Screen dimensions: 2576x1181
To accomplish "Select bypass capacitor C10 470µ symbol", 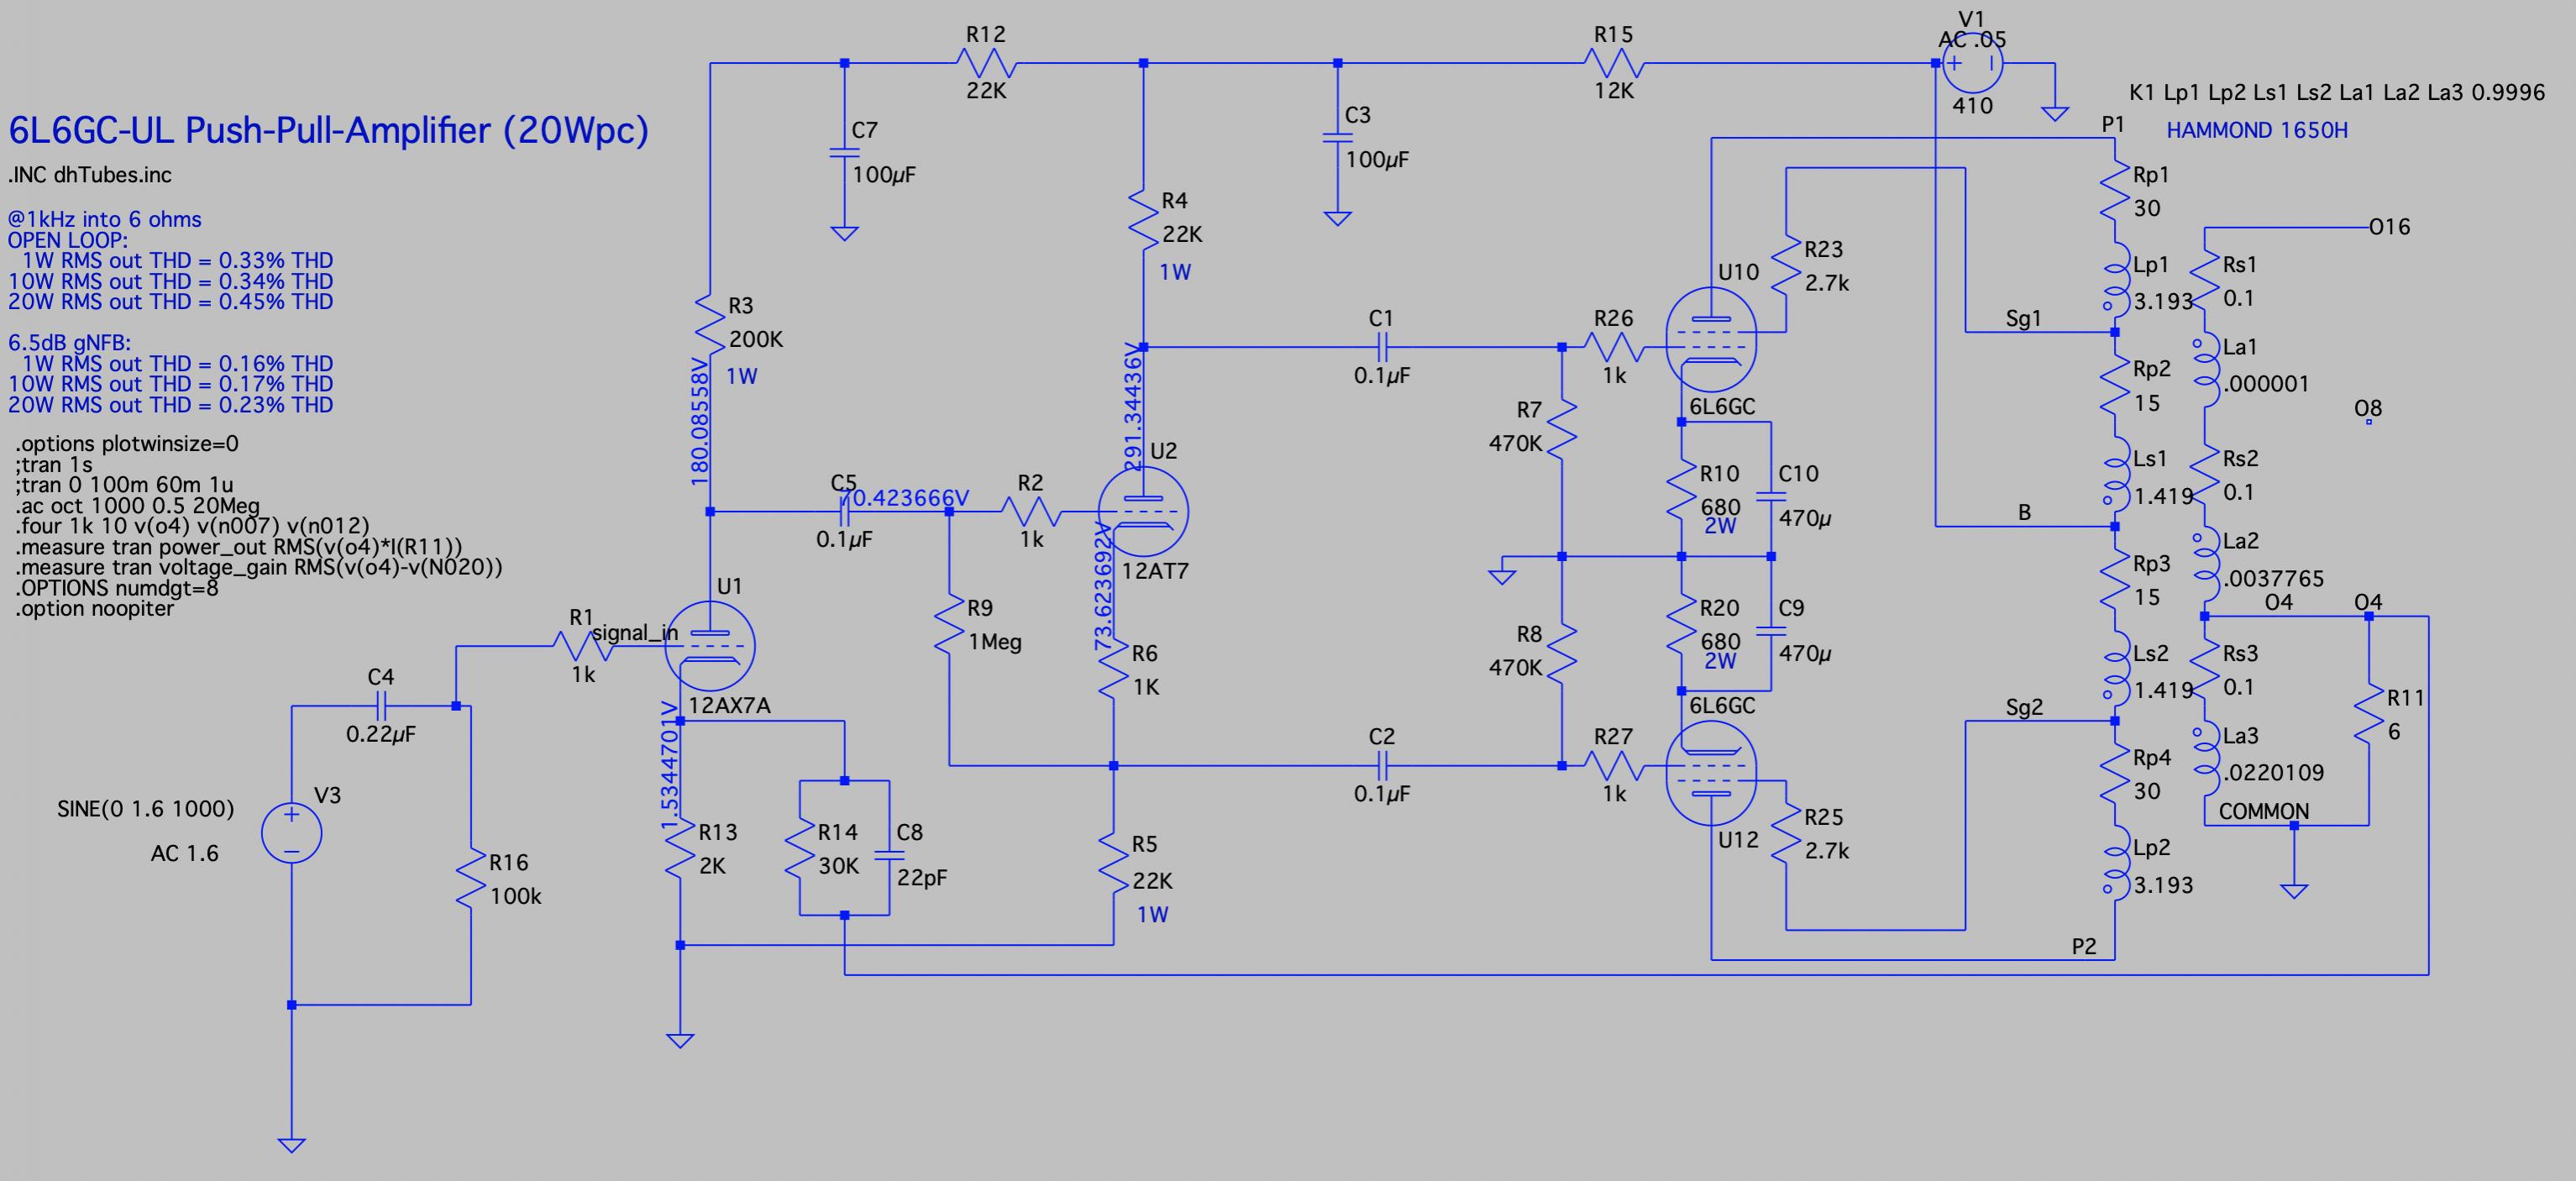I will pyautogui.click(x=1771, y=496).
